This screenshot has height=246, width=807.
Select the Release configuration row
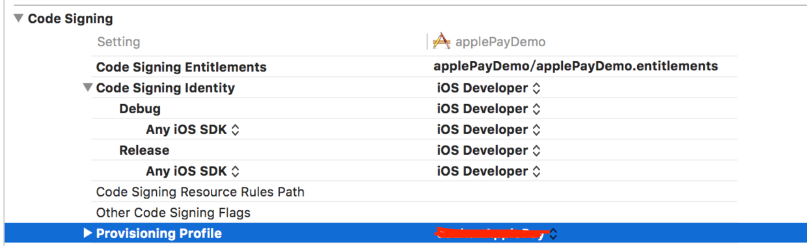click(144, 150)
